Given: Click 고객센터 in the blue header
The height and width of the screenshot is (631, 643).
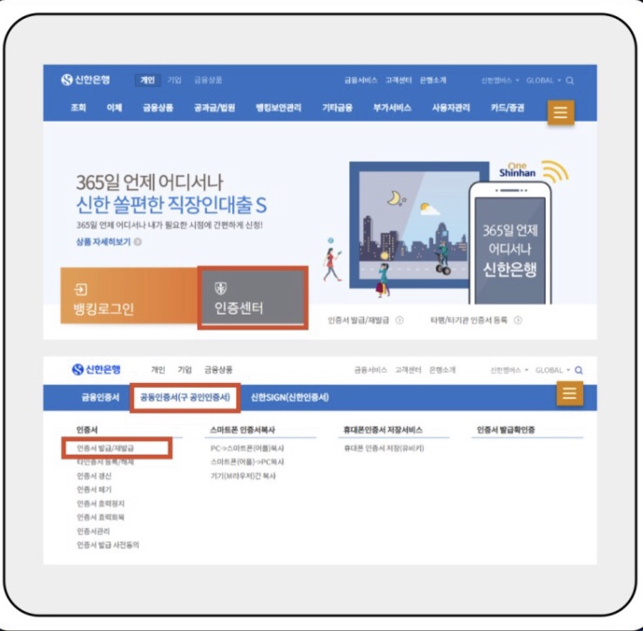Looking at the screenshot, I should click(x=399, y=80).
